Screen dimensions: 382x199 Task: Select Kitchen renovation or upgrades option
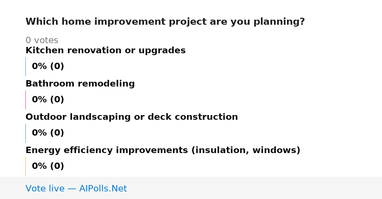[x=105, y=51]
